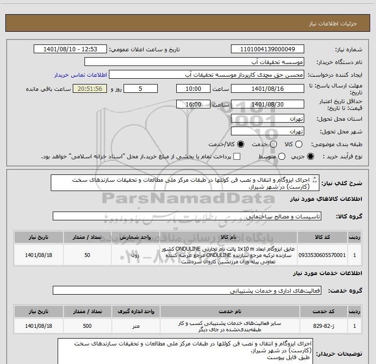The width and height of the screenshot is (376, 364).
Task: Click goods quantity cell 50
Action: (x=87, y=255)
